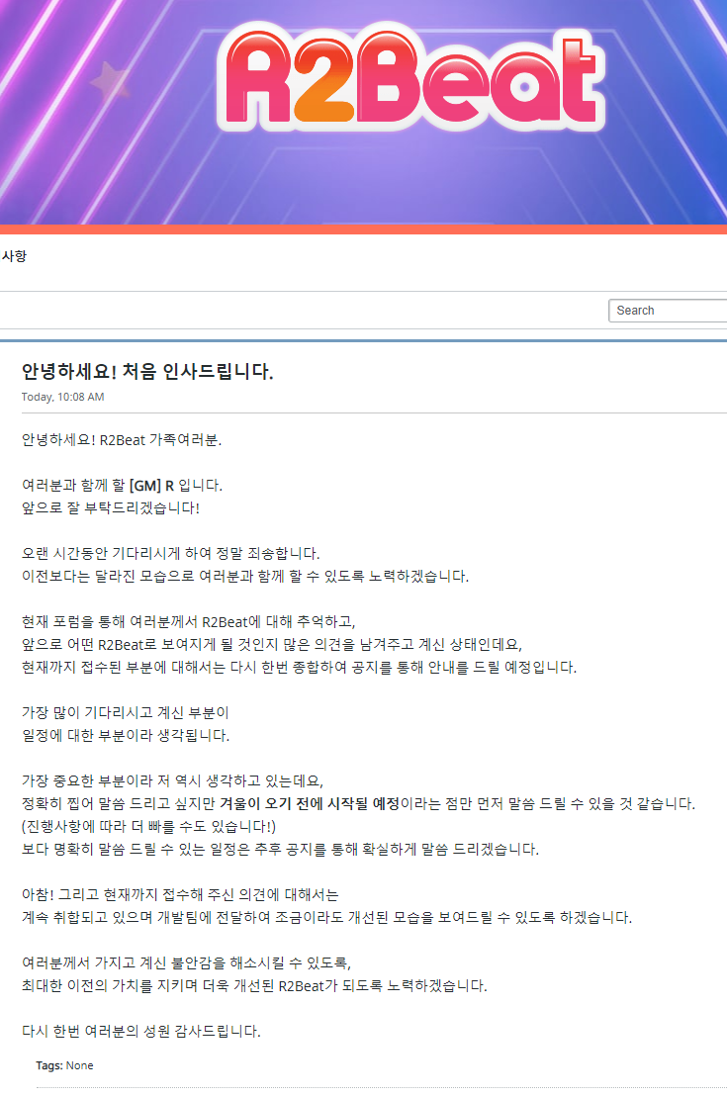
Task: Click the Tags: None label
Action: 64,1065
